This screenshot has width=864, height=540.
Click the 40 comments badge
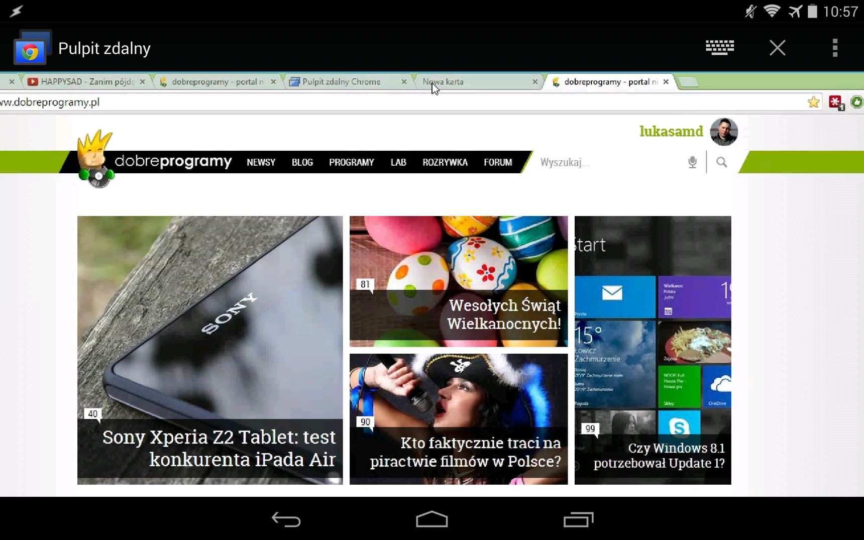93,414
